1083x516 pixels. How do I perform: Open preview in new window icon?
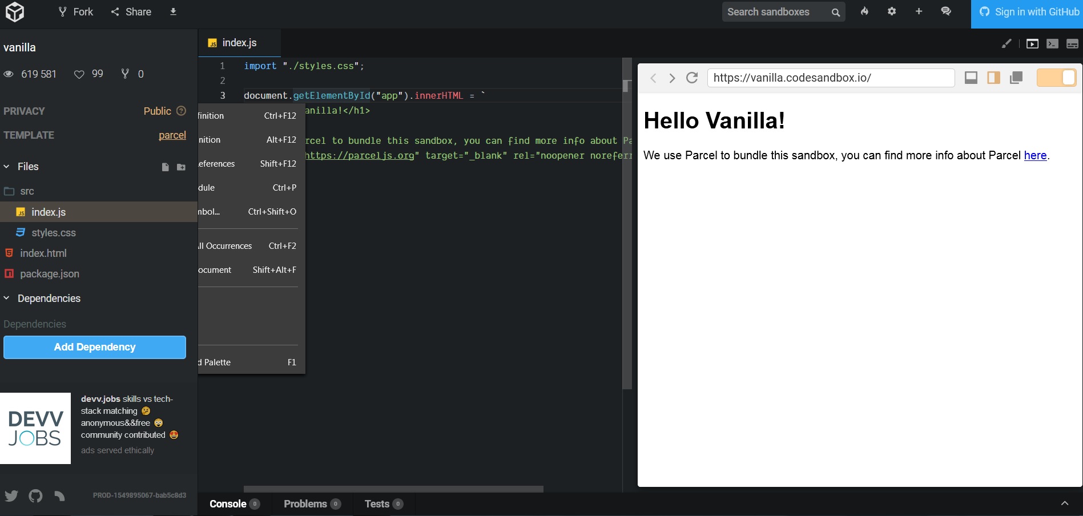1016,78
